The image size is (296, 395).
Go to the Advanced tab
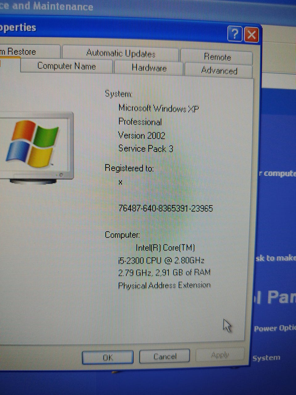point(219,71)
